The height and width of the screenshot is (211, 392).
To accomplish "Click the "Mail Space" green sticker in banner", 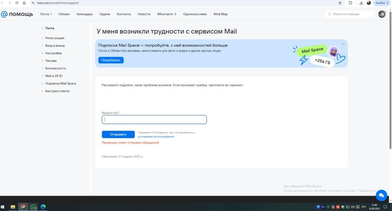I will pos(312,50).
